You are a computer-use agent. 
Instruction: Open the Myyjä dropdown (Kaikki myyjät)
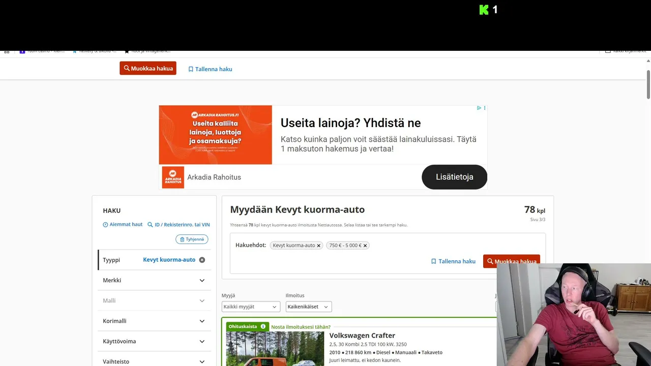click(251, 307)
